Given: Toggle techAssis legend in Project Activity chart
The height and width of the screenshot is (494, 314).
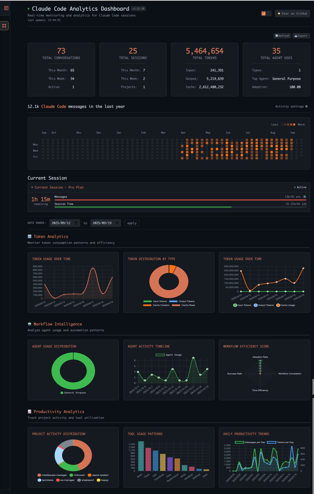Looking at the screenshot, I should (45, 480).
